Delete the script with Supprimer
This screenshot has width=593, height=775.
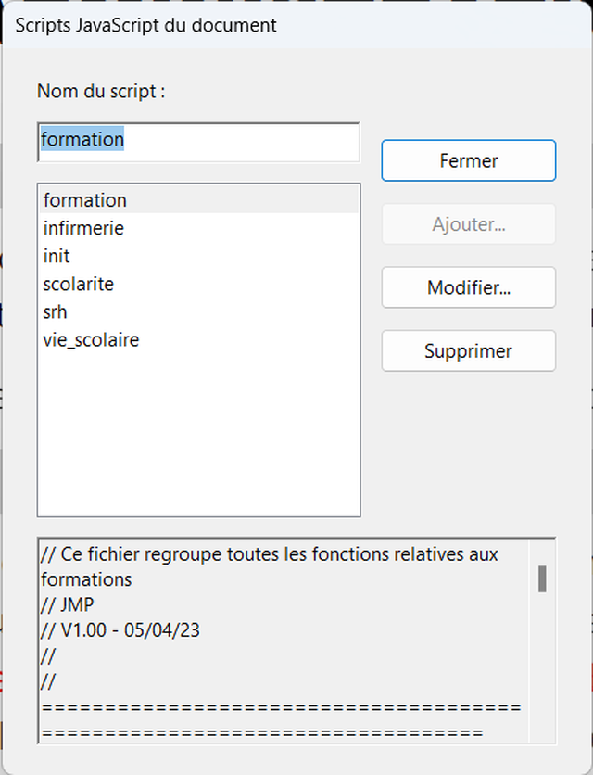468,350
